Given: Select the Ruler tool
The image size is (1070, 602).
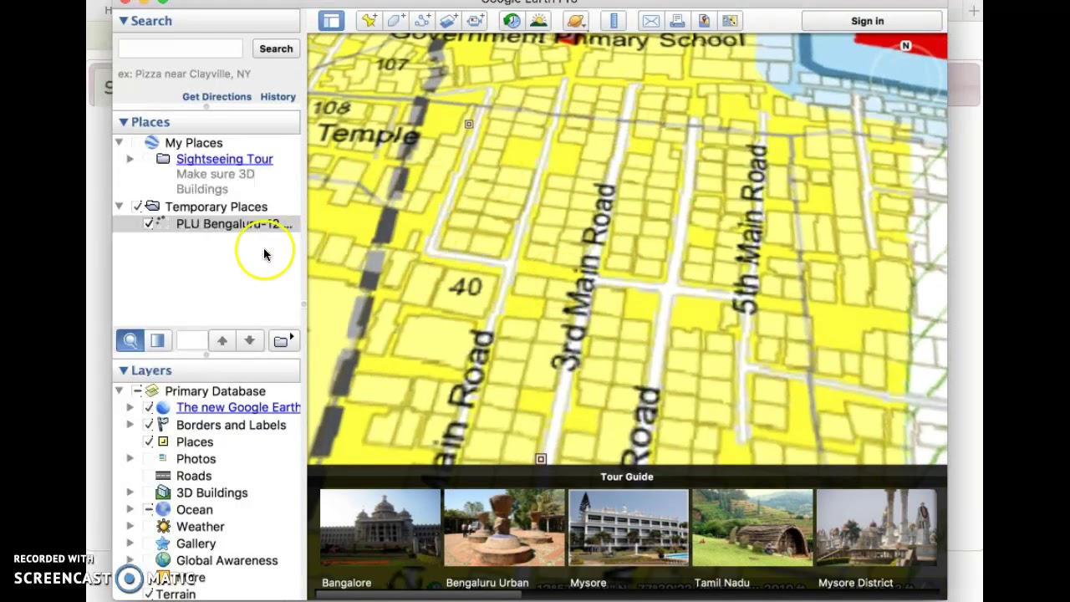Looking at the screenshot, I should click(x=614, y=21).
